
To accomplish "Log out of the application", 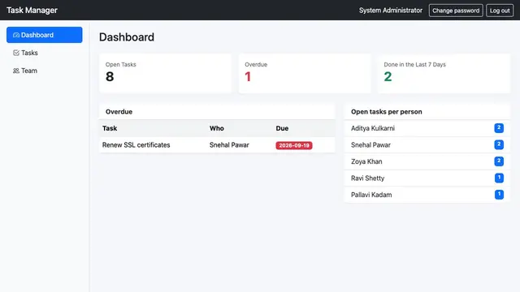I will [500, 11].
